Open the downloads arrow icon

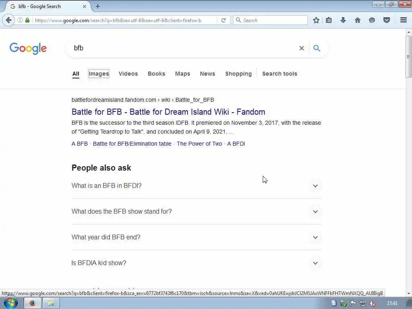point(343,20)
